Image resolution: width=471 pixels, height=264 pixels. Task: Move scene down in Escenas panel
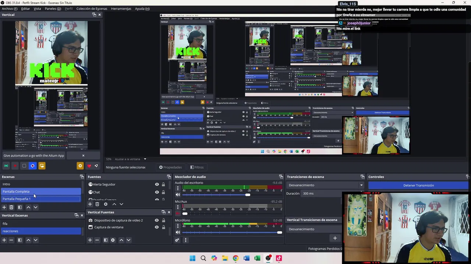[x=36, y=207]
